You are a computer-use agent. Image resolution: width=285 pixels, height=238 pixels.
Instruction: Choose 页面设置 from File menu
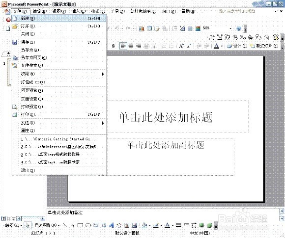coord(58,99)
